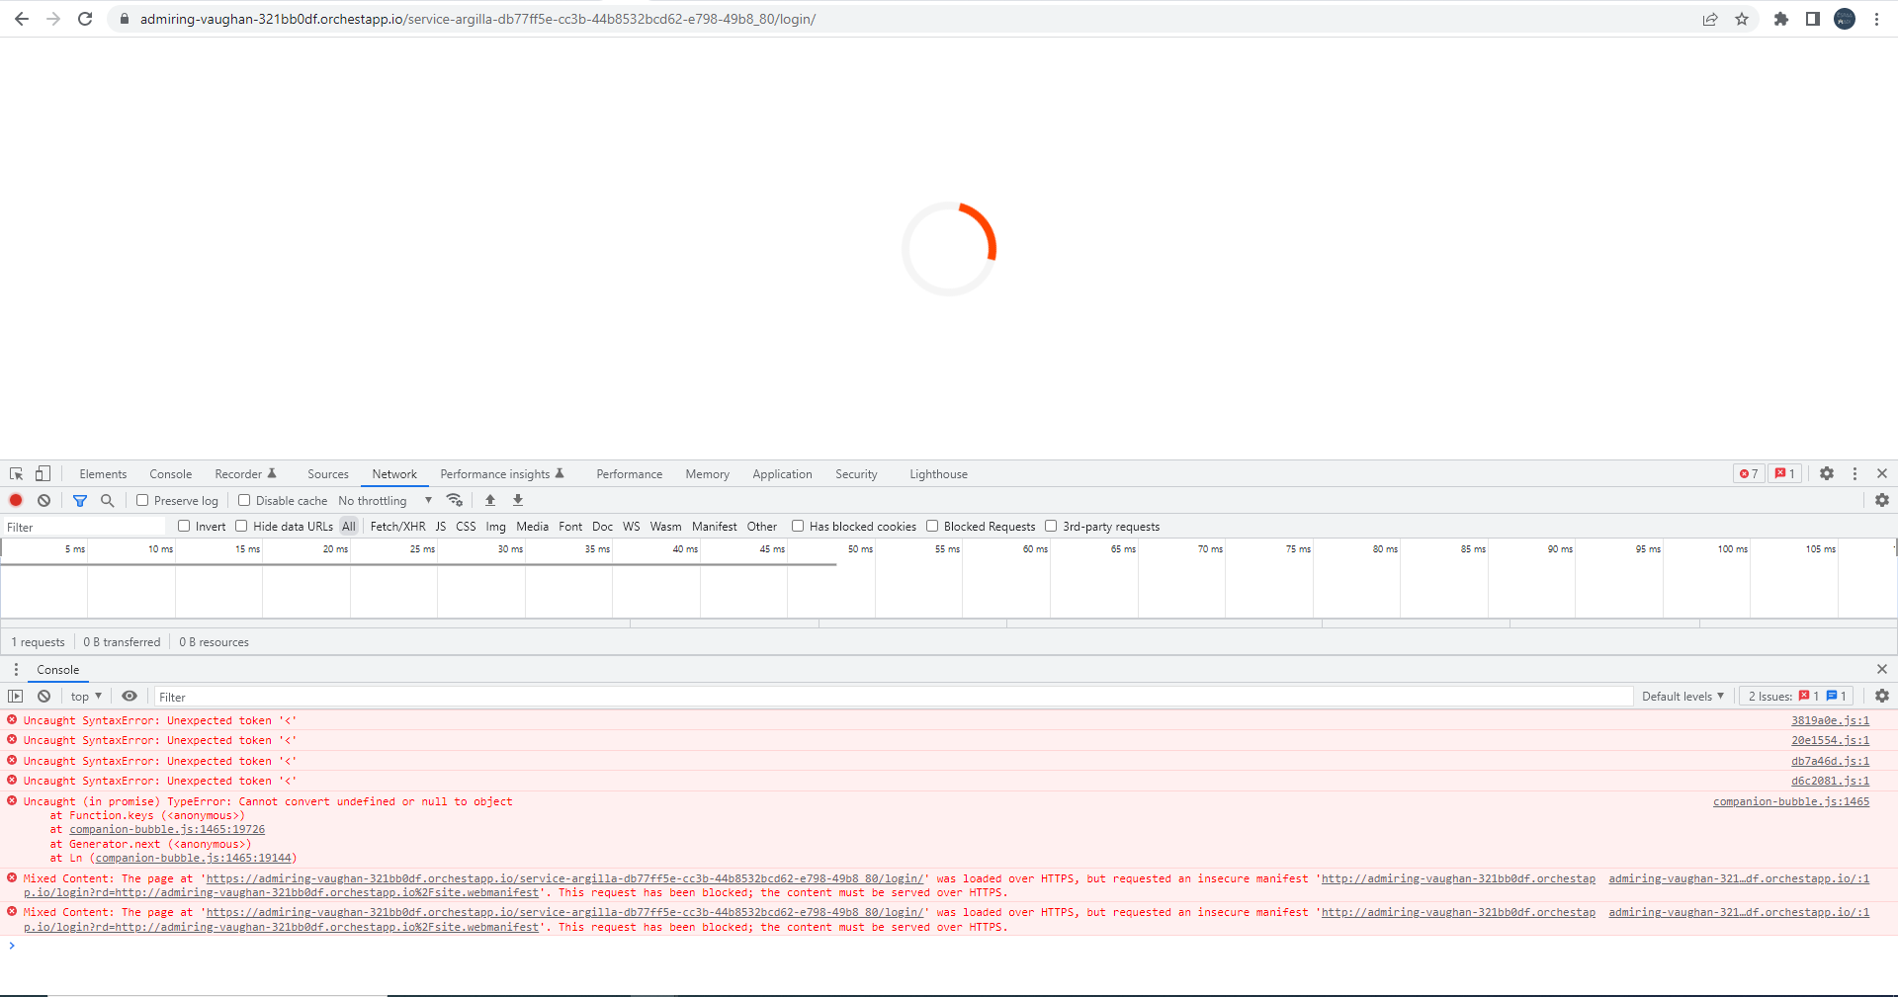
Task: Open the Lighthouse tab
Action: click(938, 473)
